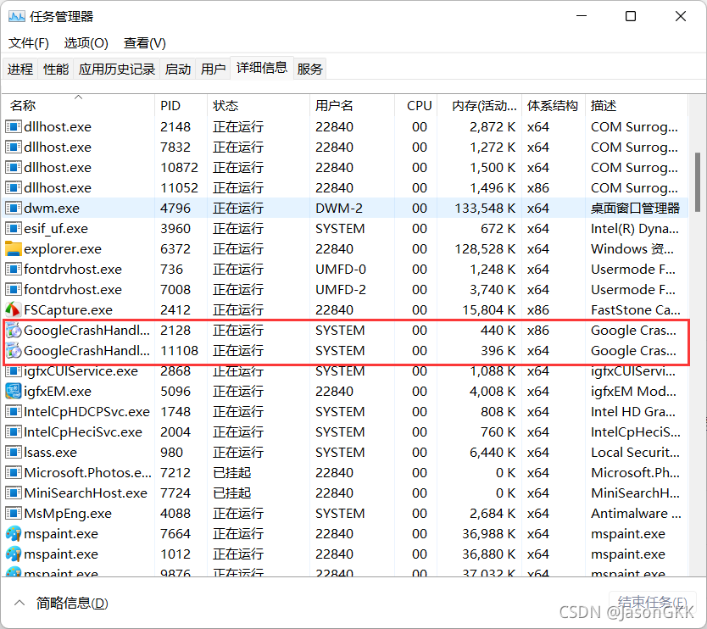Select the dwm.exe process name
The image size is (707, 629).
click(x=52, y=208)
